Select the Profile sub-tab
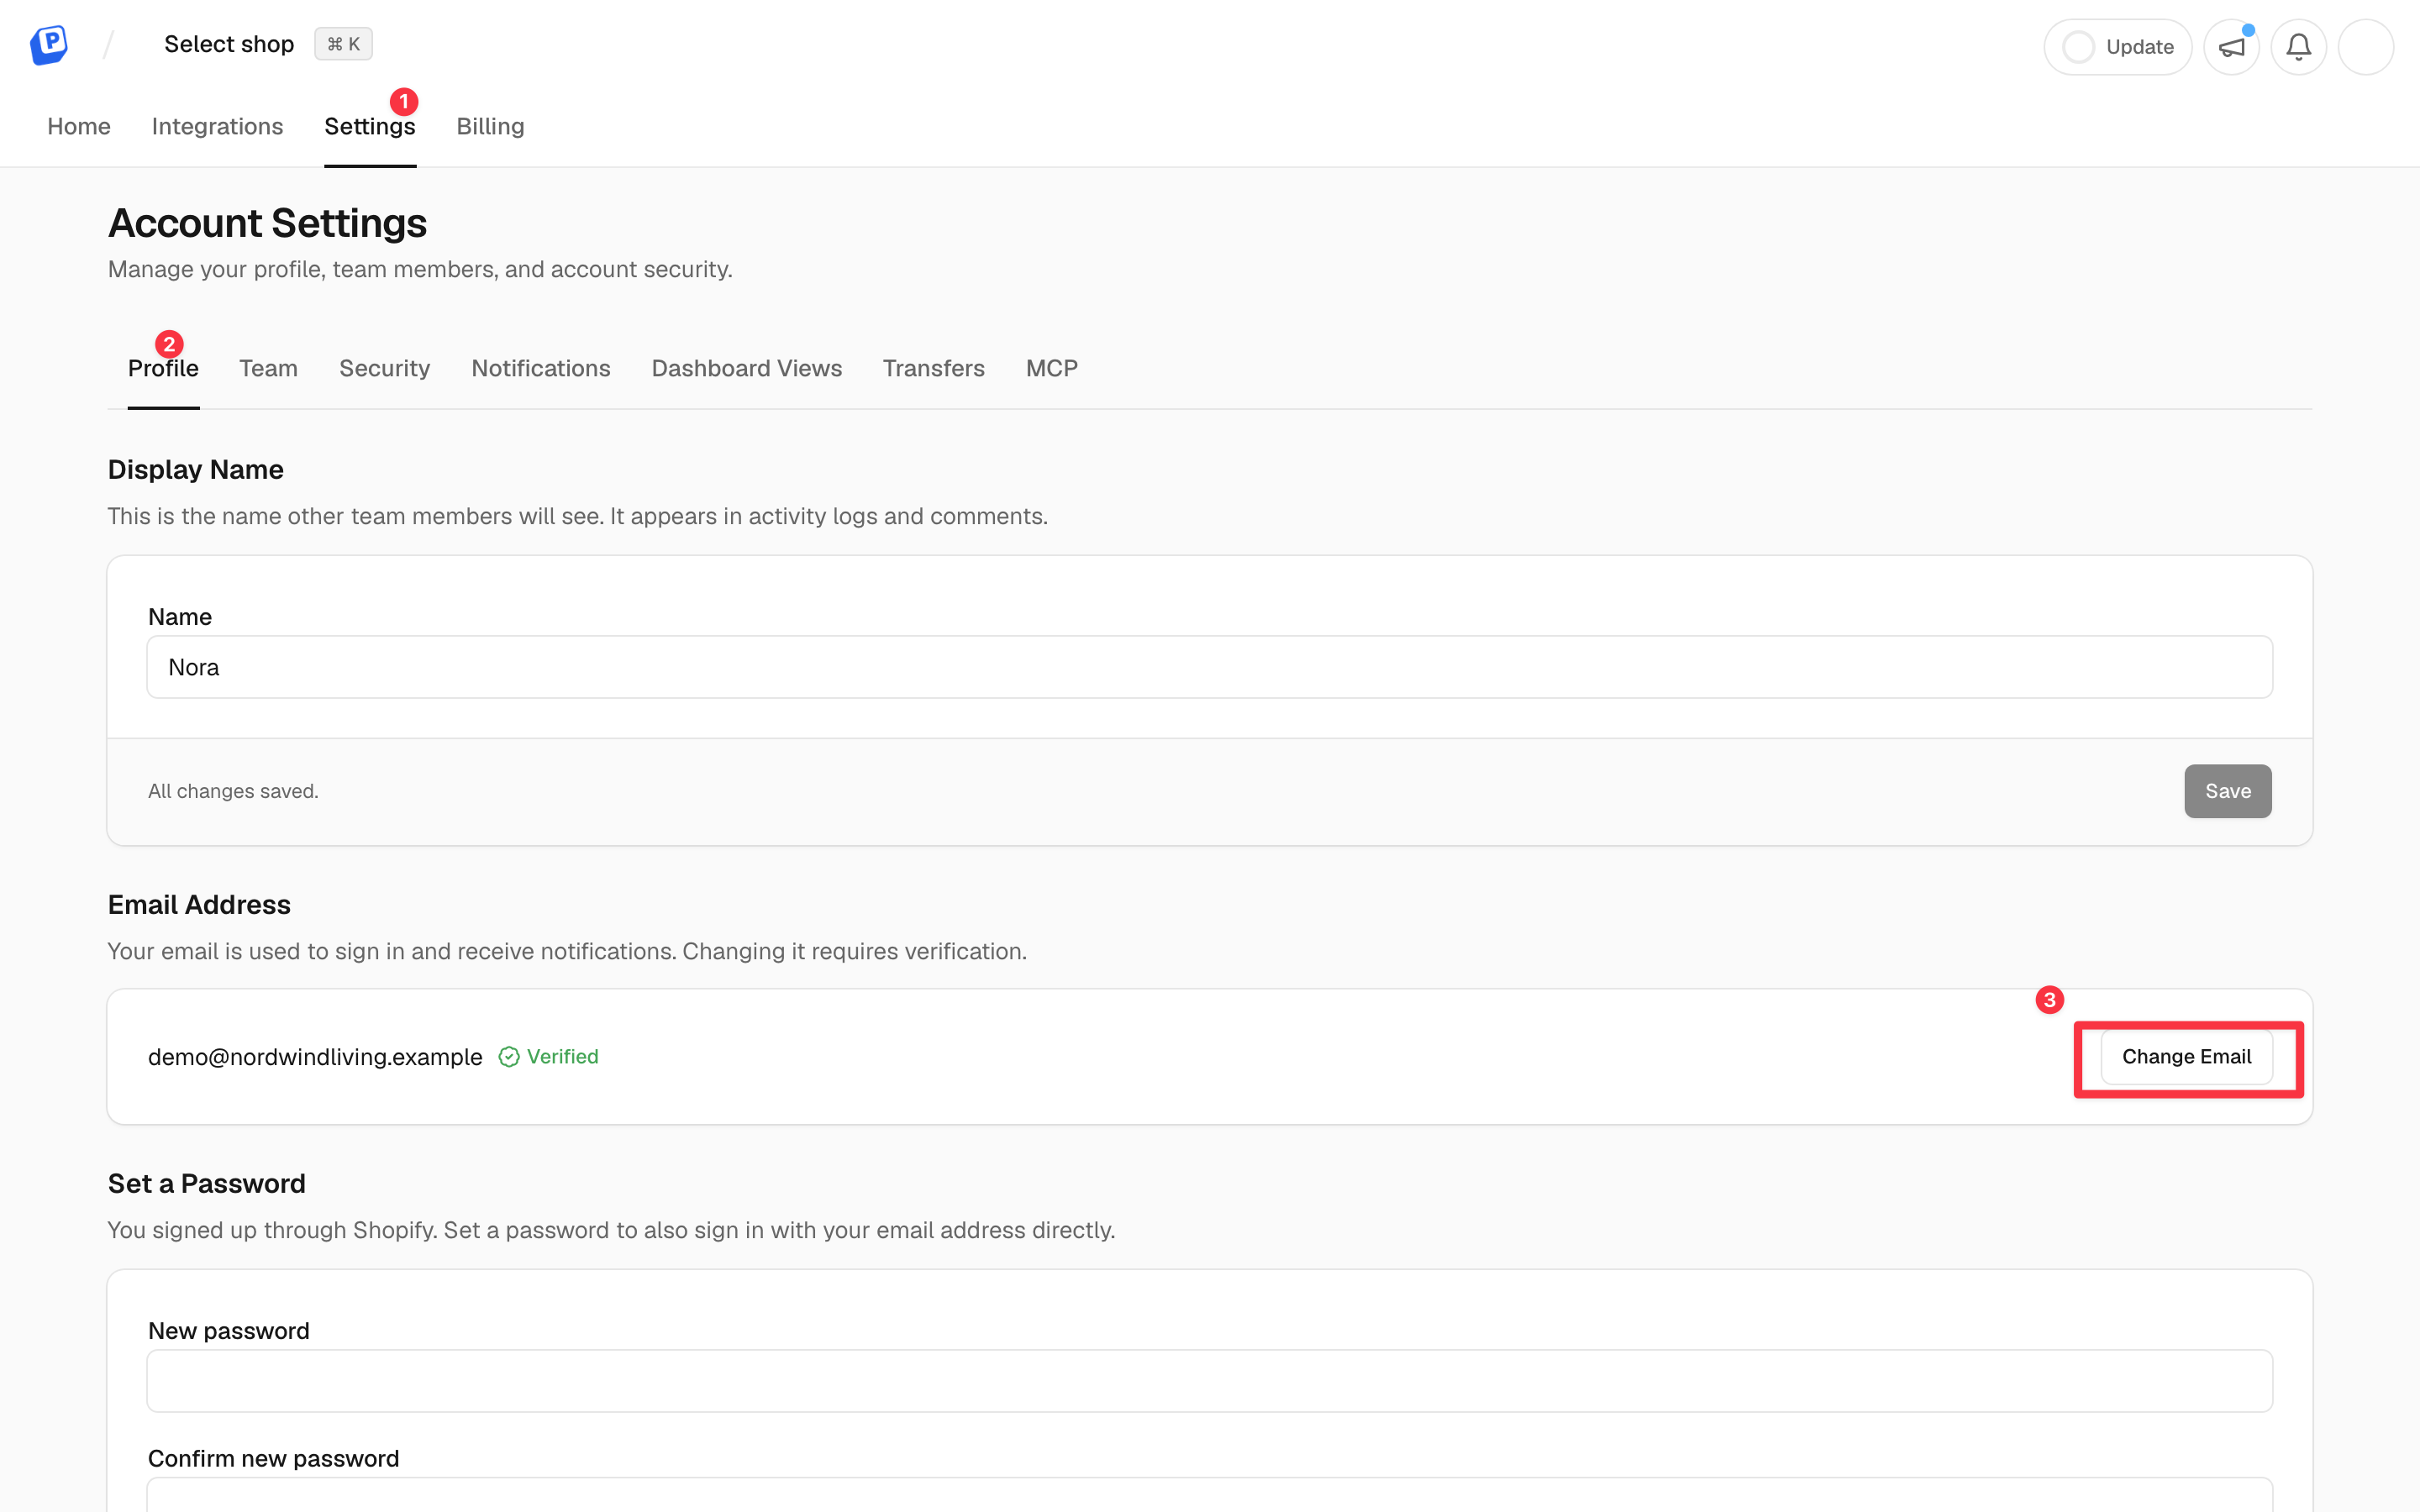The width and height of the screenshot is (2420, 1512). click(x=163, y=368)
